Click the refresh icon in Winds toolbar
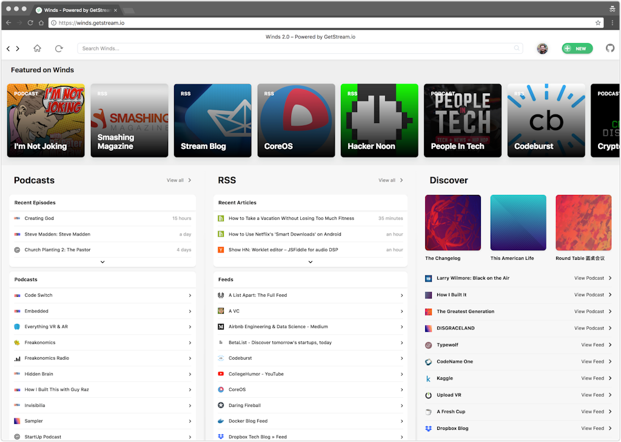 pyautogui.click(x=59, y=48)
